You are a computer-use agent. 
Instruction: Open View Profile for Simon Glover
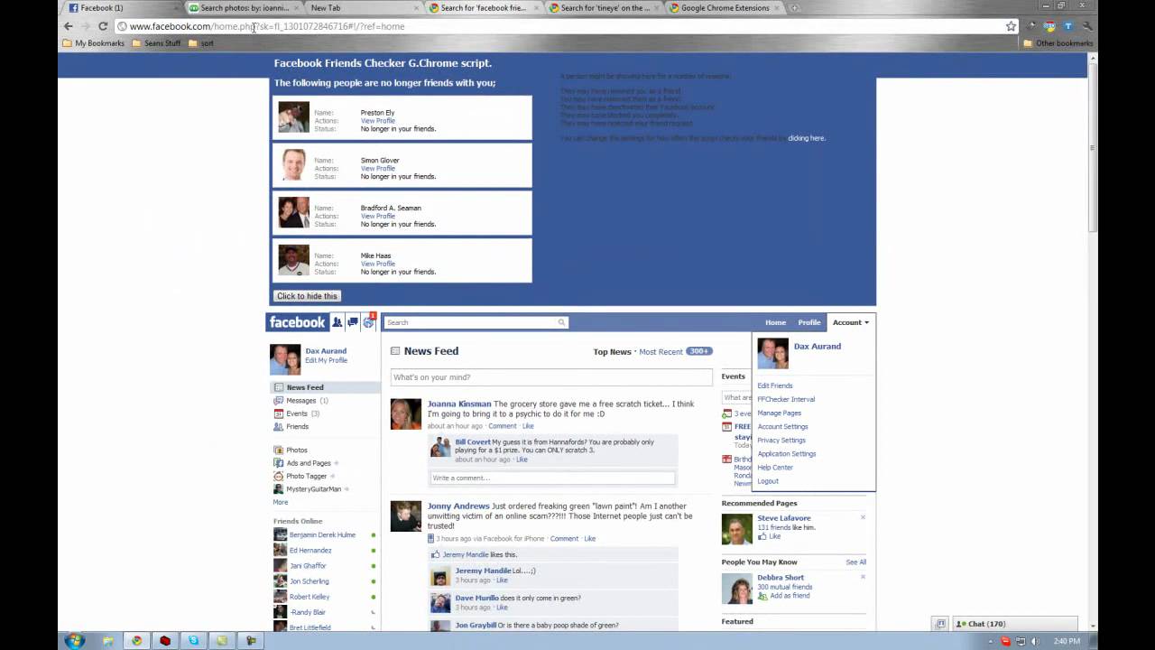378,169
